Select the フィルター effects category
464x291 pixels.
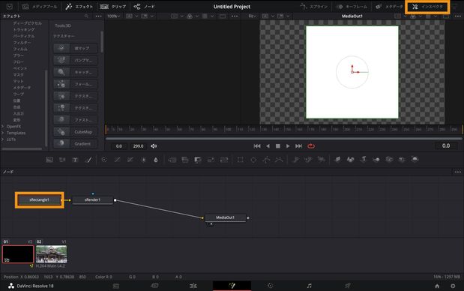[x=22, y=43]
